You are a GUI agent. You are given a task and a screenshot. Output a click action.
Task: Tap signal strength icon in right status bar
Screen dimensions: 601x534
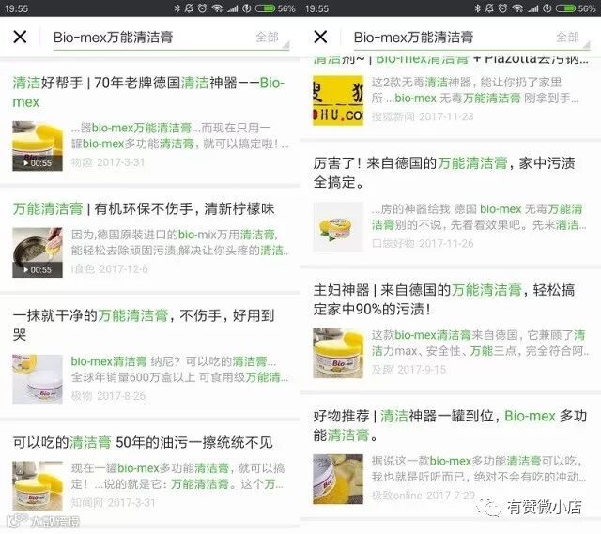[532, 8]
